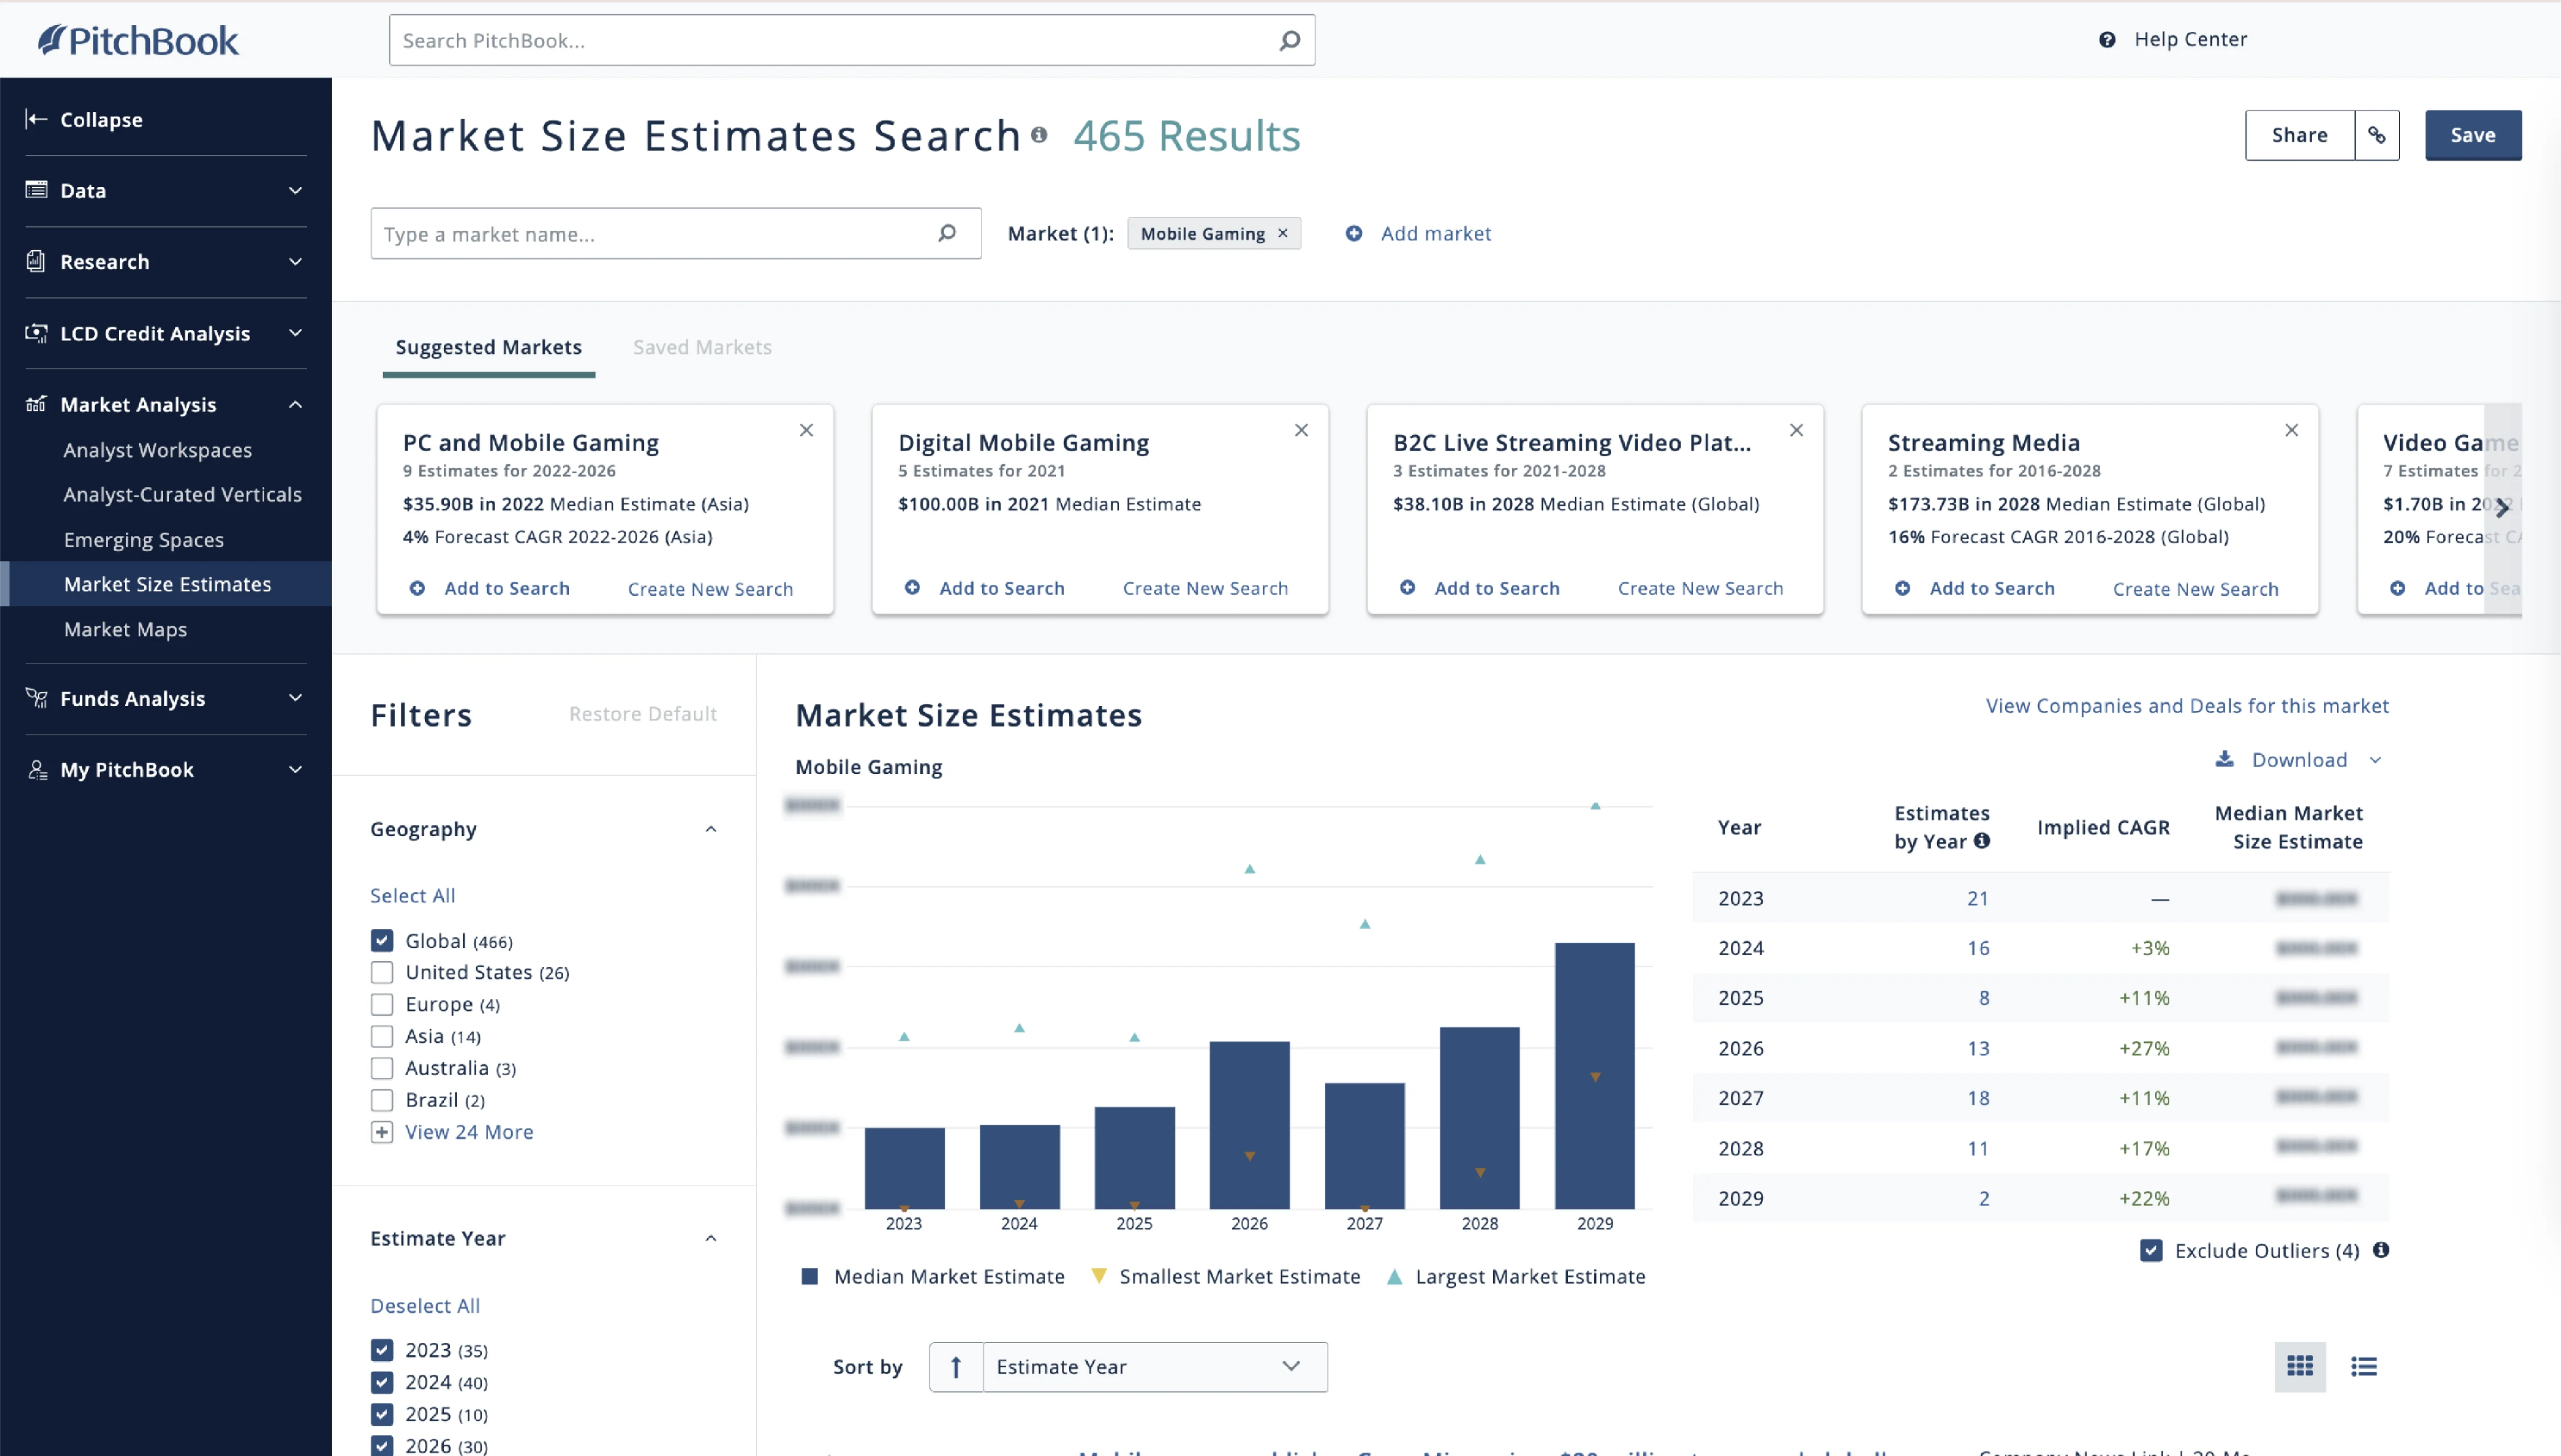Image resolution: width=2561 pixels, height=1456 pixels.
Task: Toggle the Exclude Outliers checkbox
Action: pyautogui.click(x=2151, y=1250)
